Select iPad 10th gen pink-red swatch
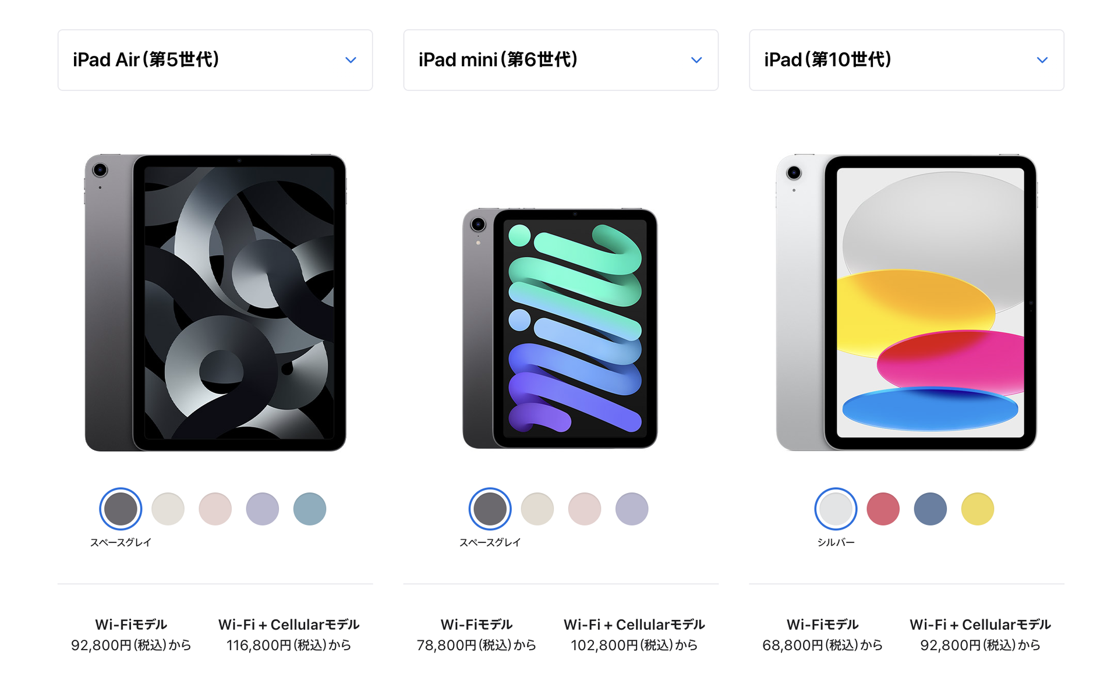 [x=883, y=509]
